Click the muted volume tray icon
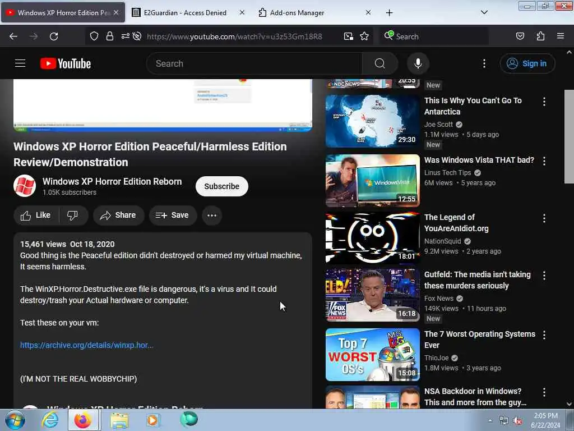574x431 pixels. coord(517,421)
